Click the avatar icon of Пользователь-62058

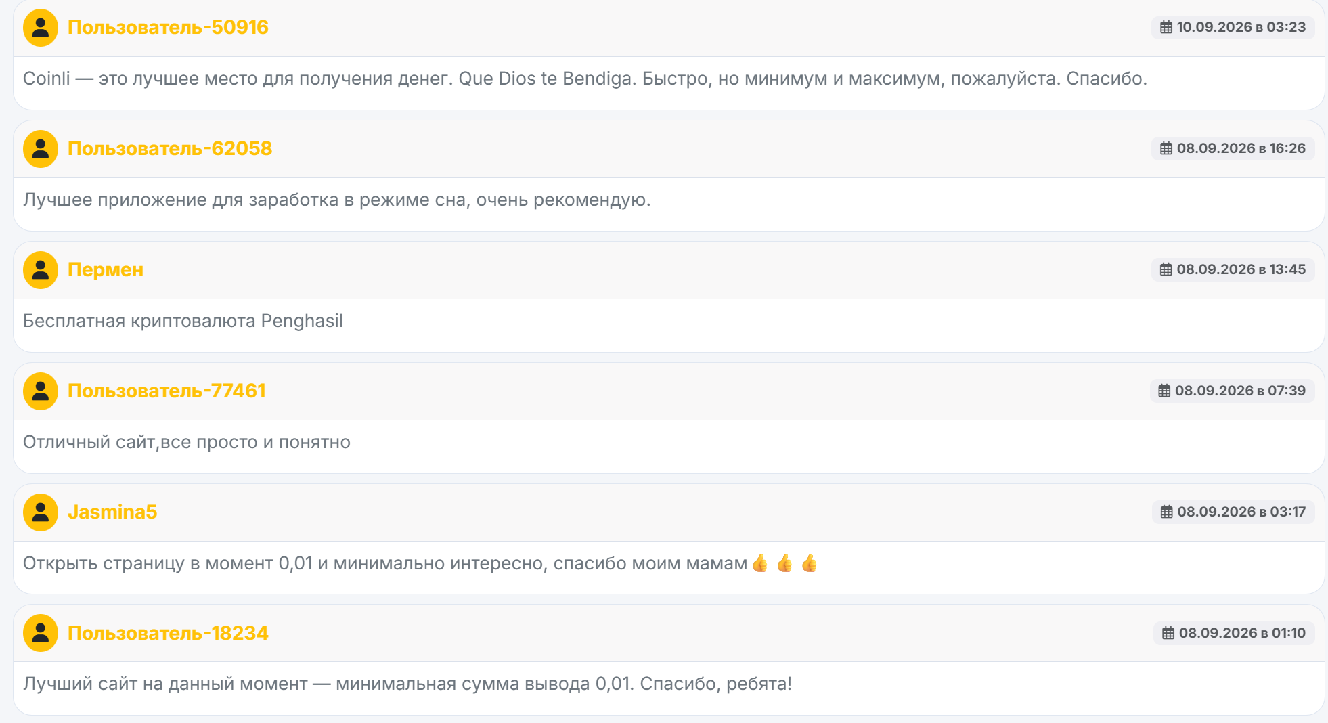click(41, 149)
